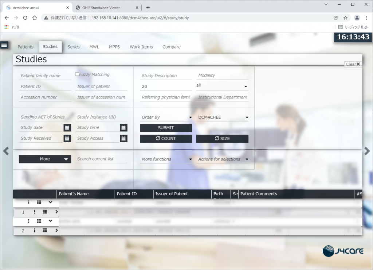Open the Study Received calendar picker
Viewport: 373px width, 270px height.
[67, 138]
